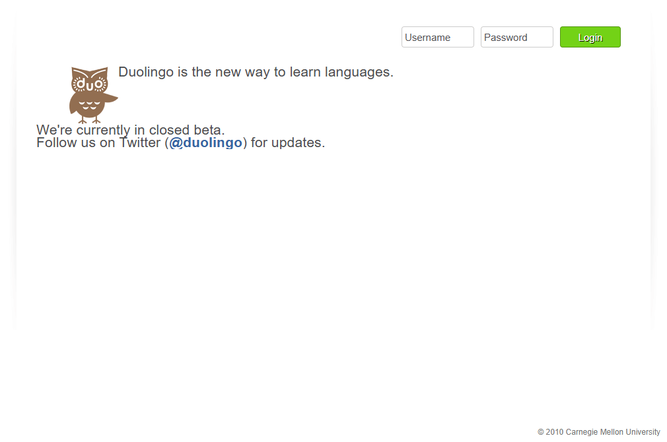Click the green Login button

pos(590,37)
